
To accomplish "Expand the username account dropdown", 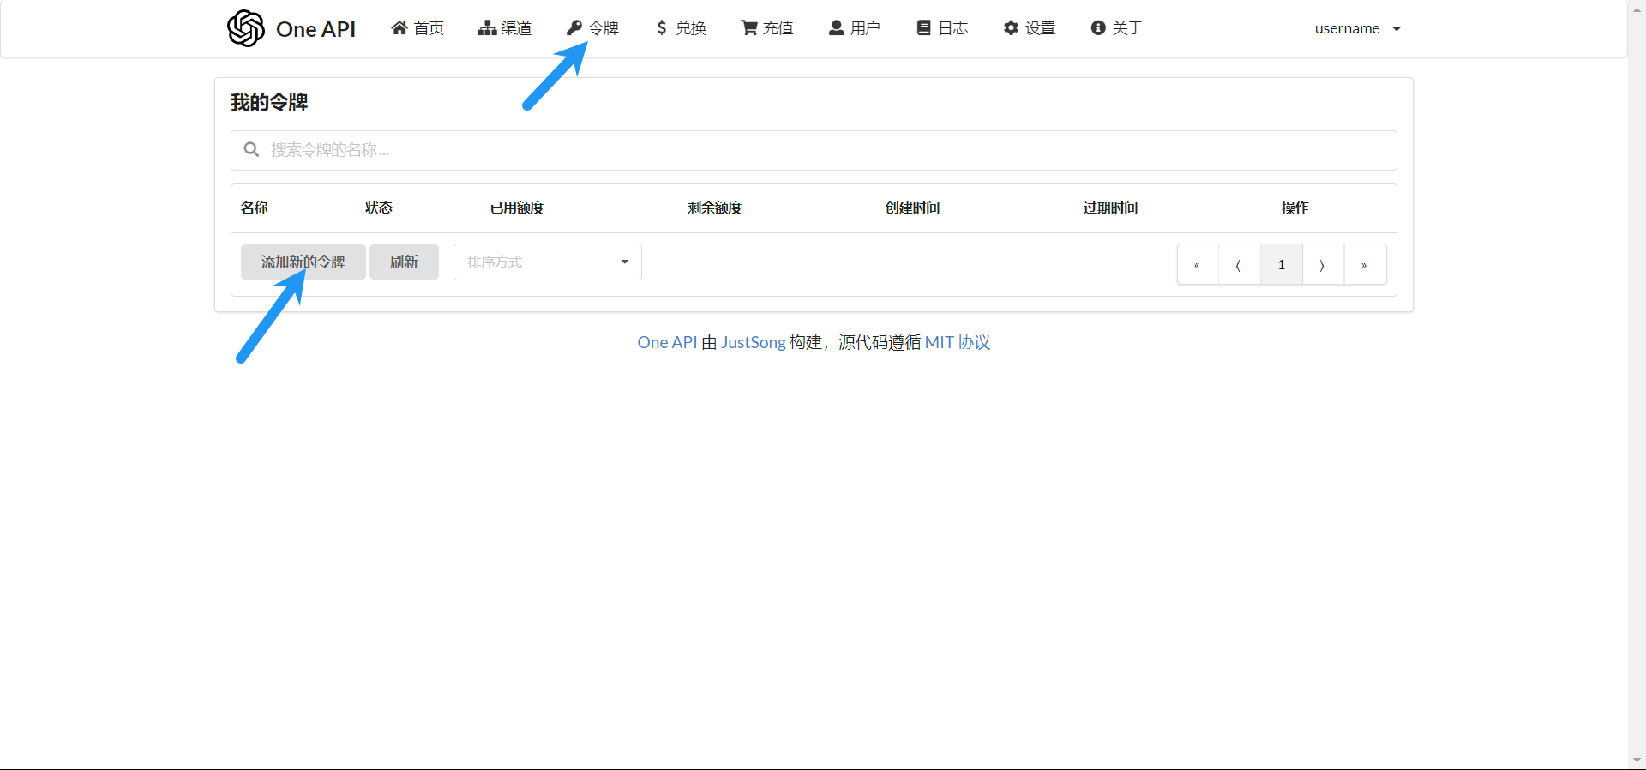I will [1357, 28].
